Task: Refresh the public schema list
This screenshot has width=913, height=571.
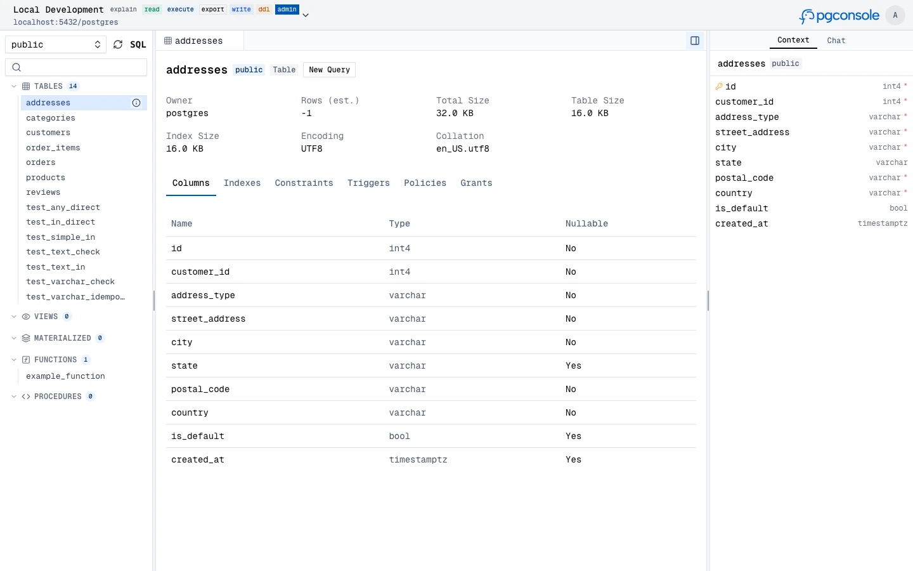Action: point(118,44)
